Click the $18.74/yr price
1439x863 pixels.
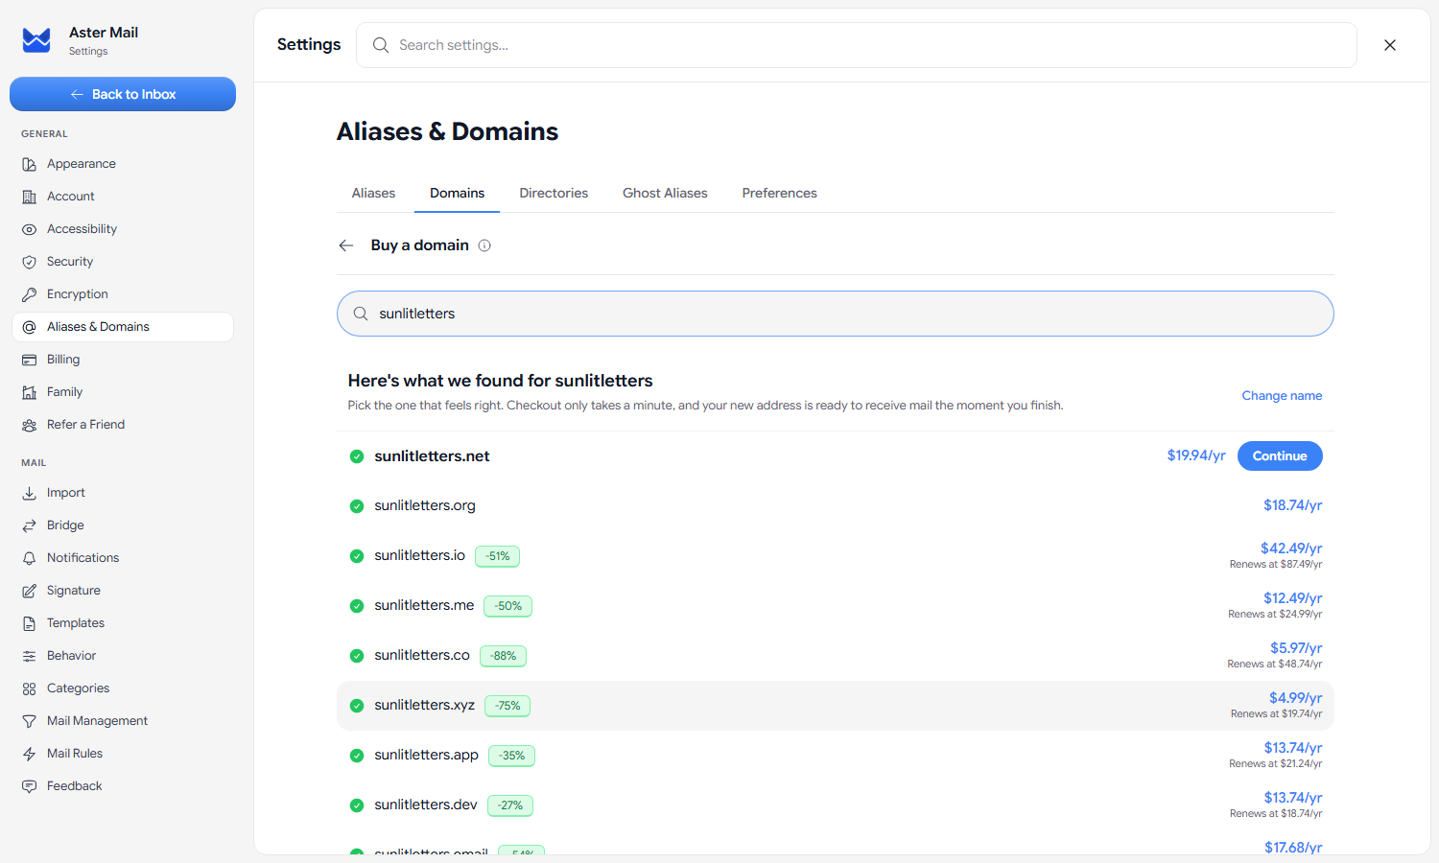point(1292,505)
